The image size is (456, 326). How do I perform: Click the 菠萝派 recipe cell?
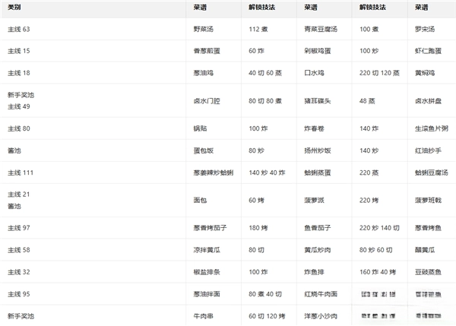click(315, 201)
